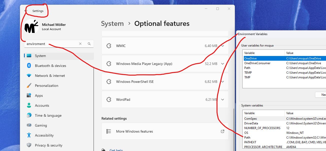
Task: Select the Apps icon in sidebar
Action: point(29,96)
